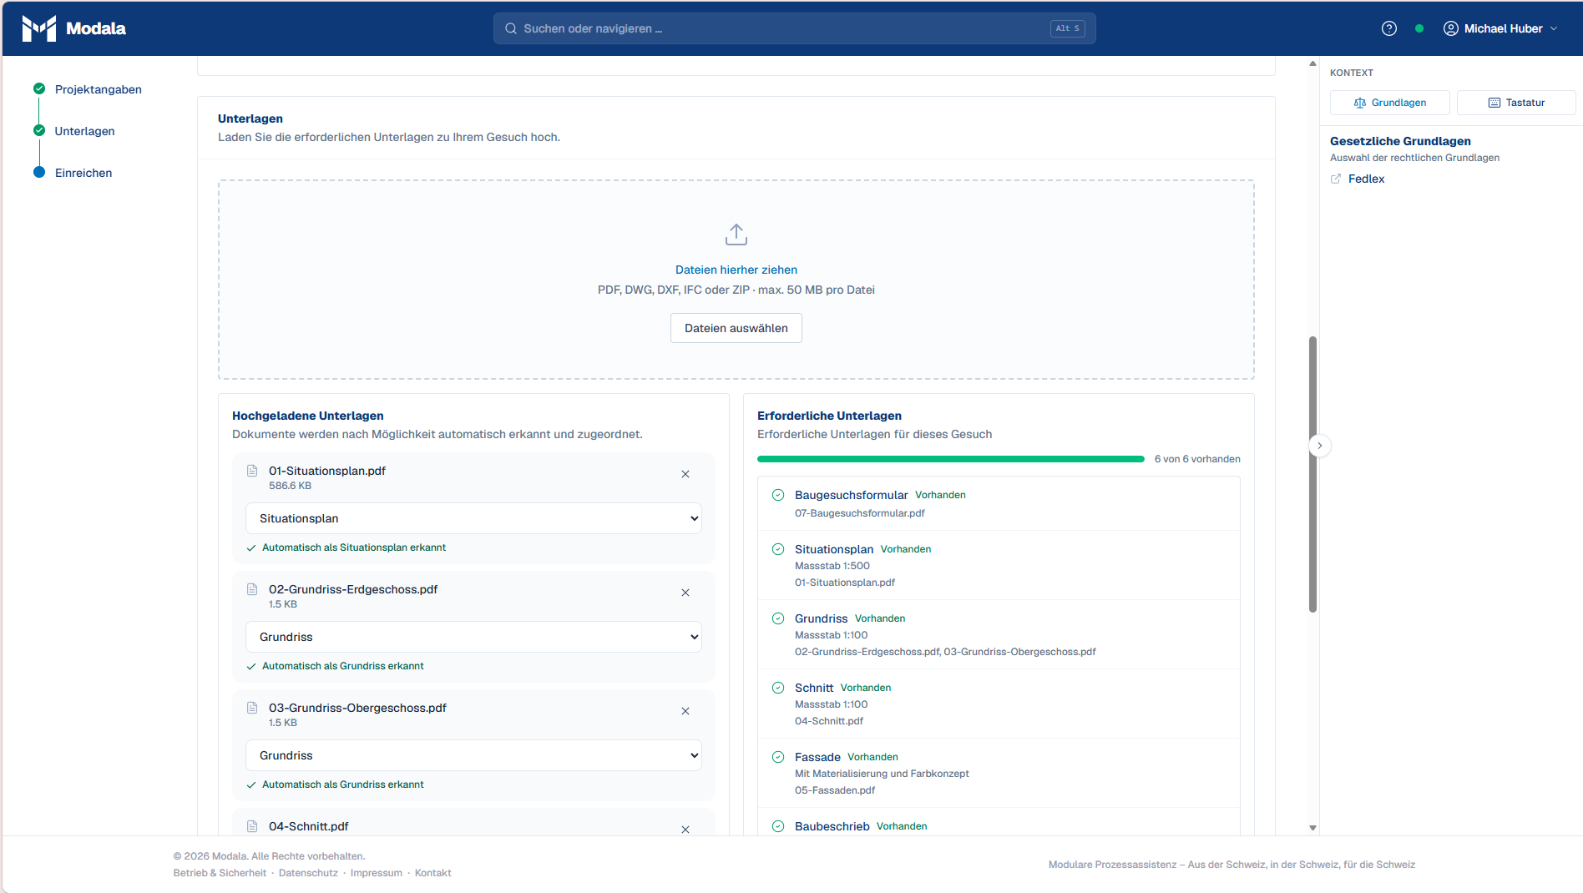Open the Datenschutz footer link

pyautogui.click(x=308, y=873)
